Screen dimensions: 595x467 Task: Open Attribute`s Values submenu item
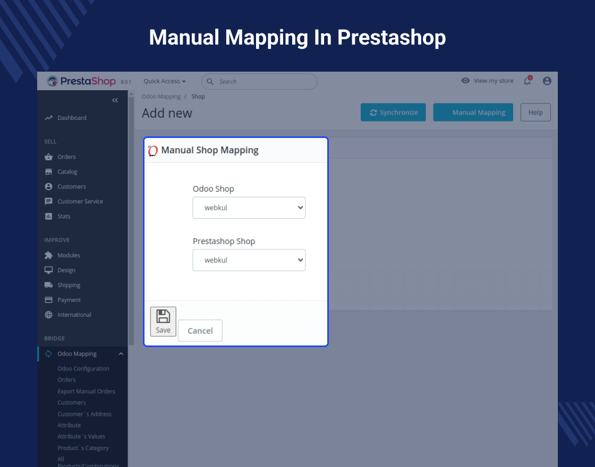coord(82,436)
